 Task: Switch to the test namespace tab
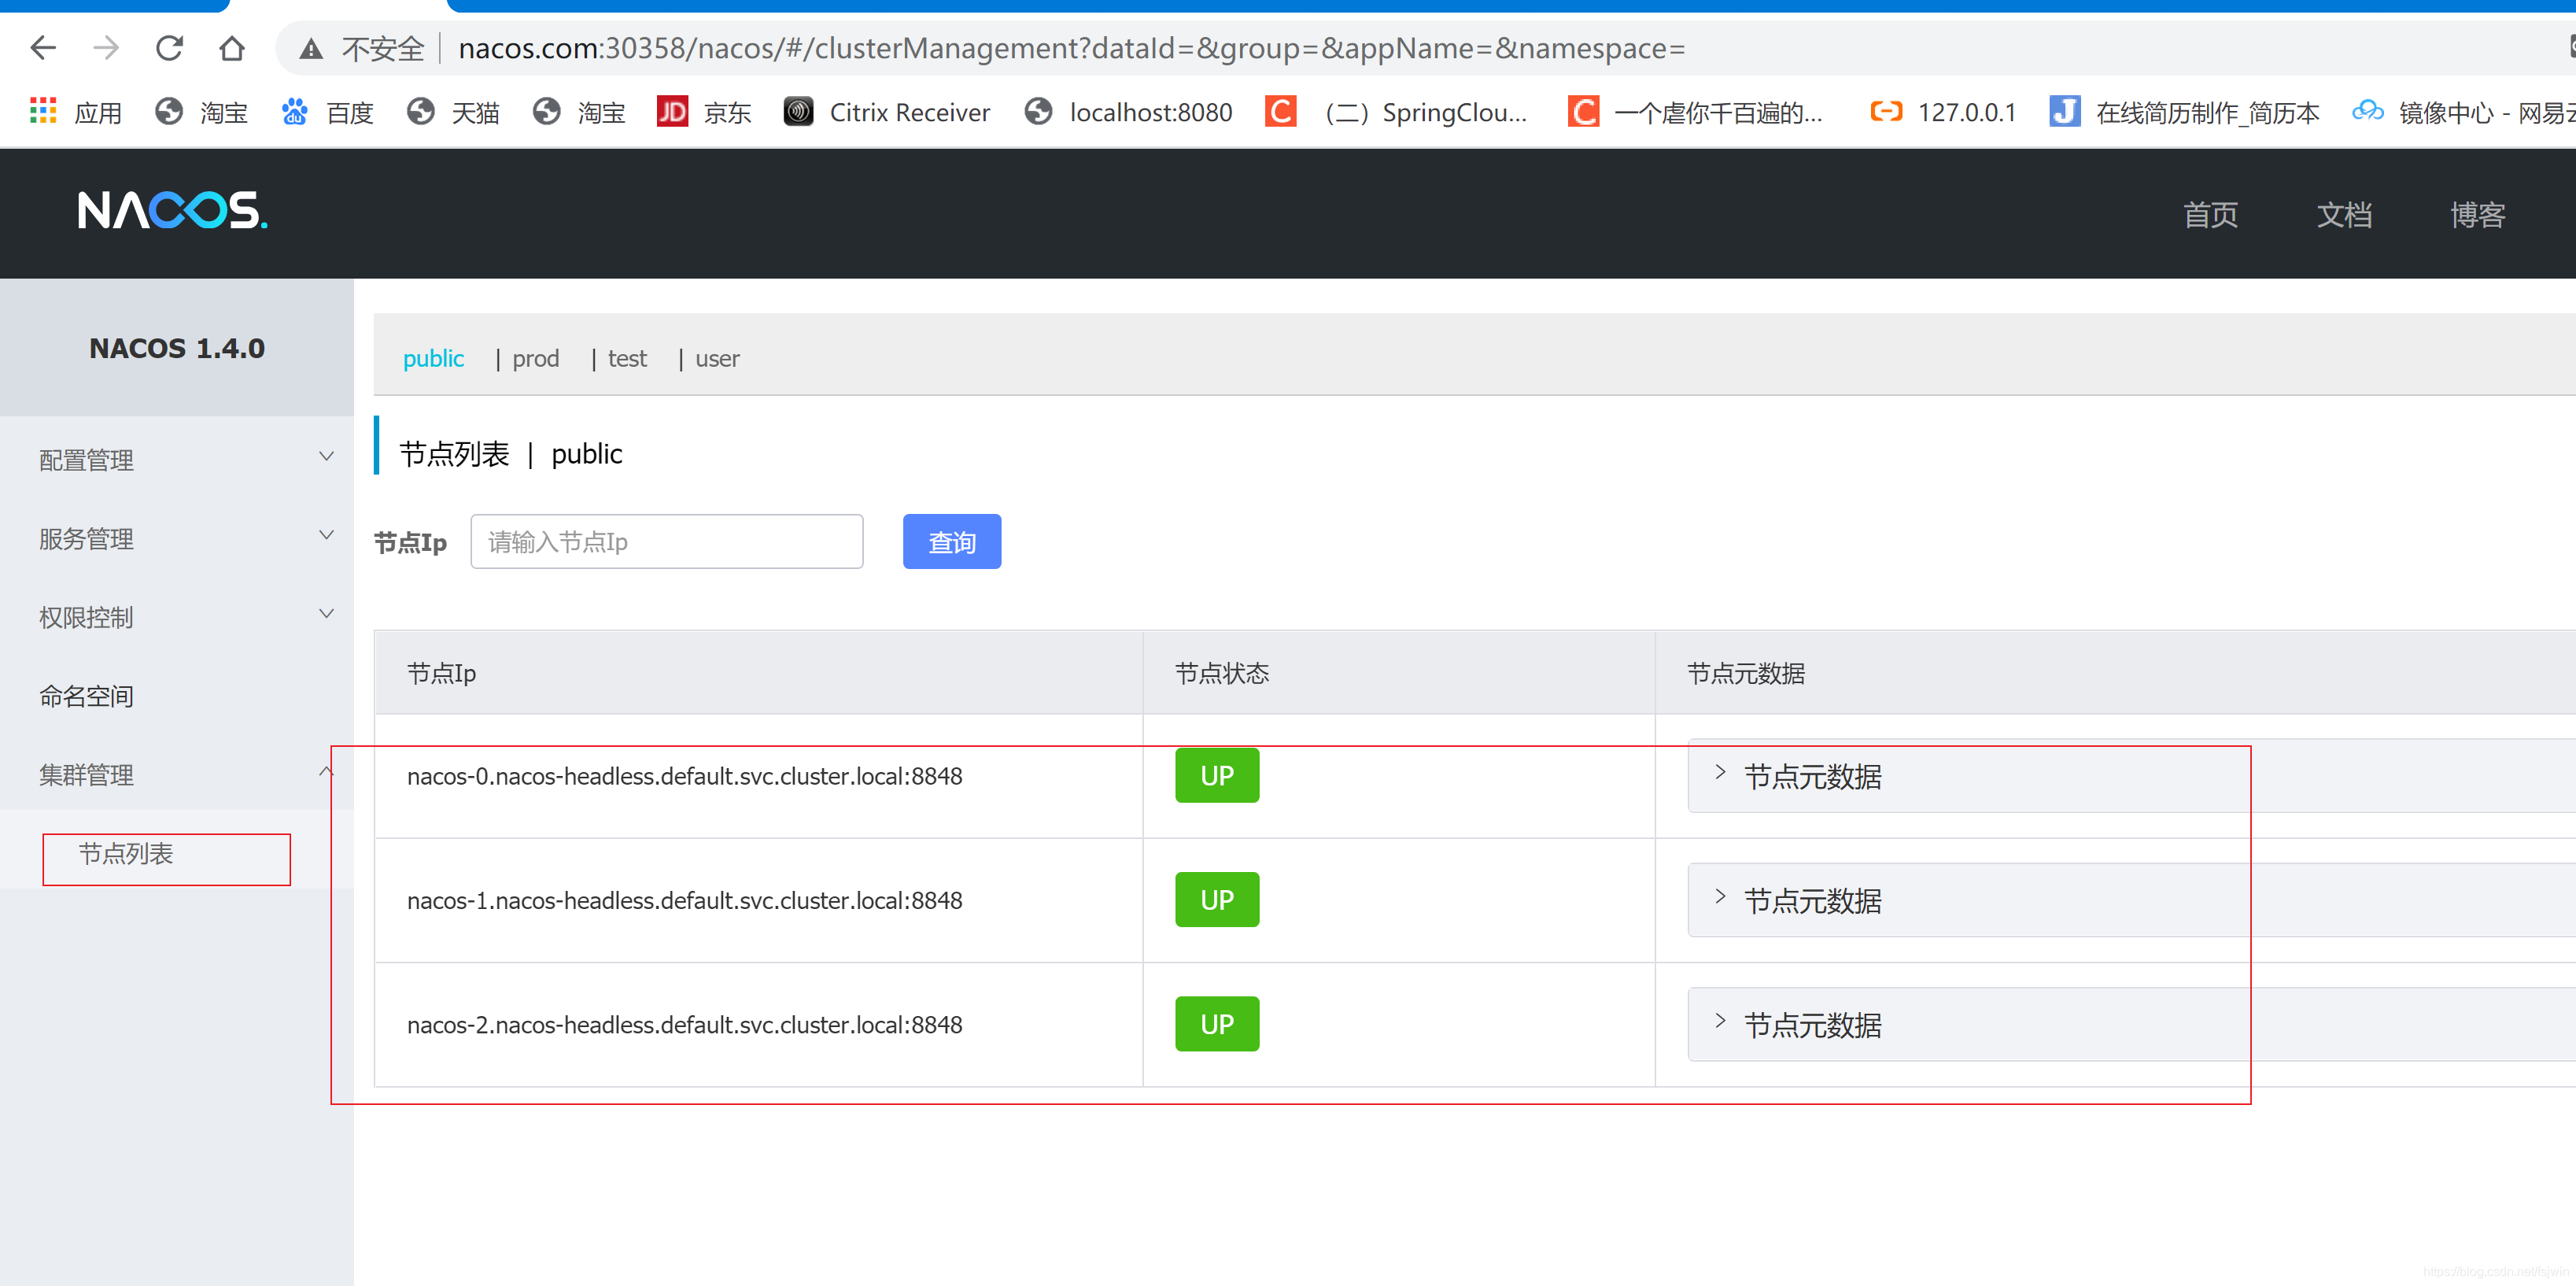click(627, 358)
